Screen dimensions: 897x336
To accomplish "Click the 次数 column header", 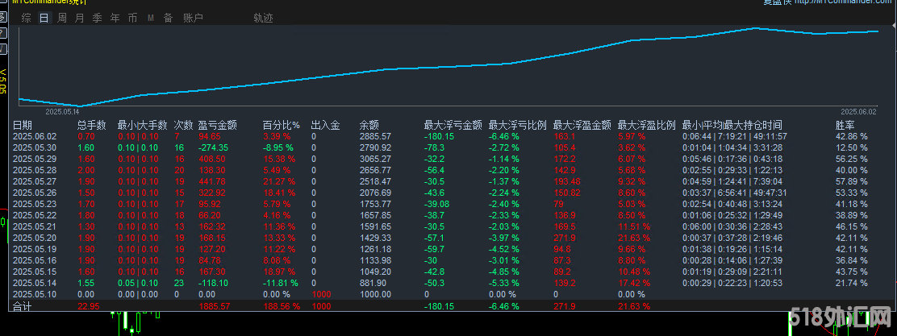I will point(184,125).
